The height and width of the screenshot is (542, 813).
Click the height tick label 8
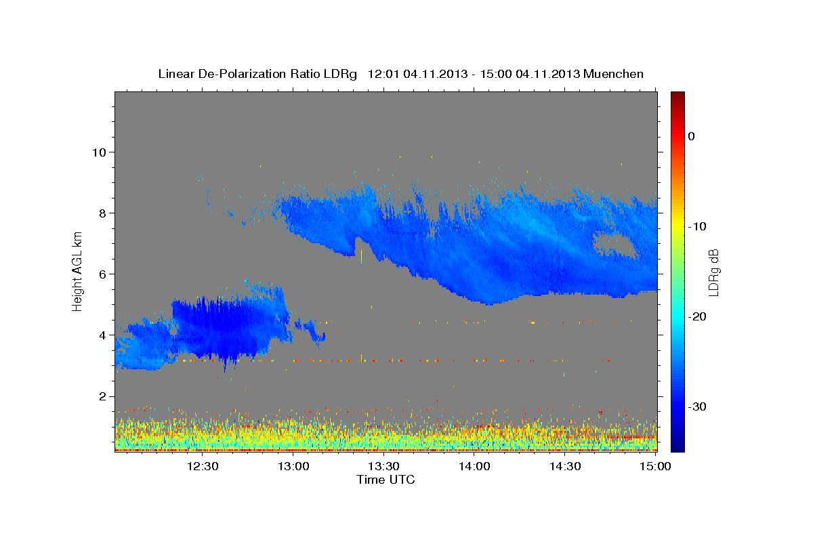(102, 213)
